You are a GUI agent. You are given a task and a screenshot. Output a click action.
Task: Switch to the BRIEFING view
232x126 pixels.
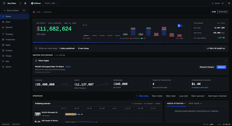(223, 12)
